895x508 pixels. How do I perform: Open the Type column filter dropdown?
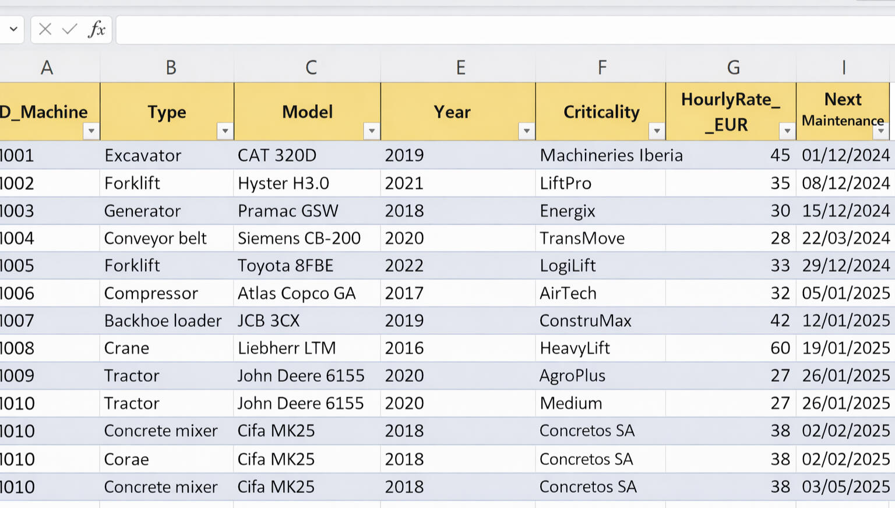pyautogui.click(x=225, y=132)
